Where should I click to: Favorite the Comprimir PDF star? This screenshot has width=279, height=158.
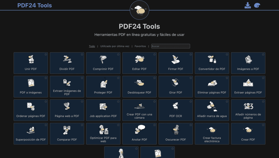click(118, 55)
